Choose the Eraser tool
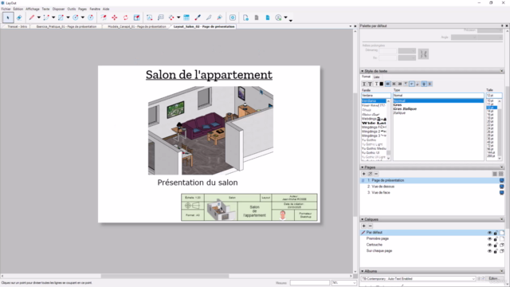The height and width of the screenshot is (287, 510). point(19,18)
